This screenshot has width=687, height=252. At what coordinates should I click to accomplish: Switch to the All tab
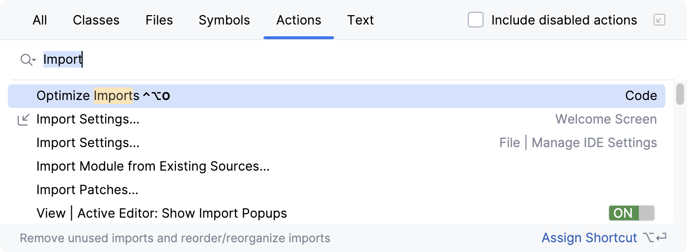click(x=40, y=20)
